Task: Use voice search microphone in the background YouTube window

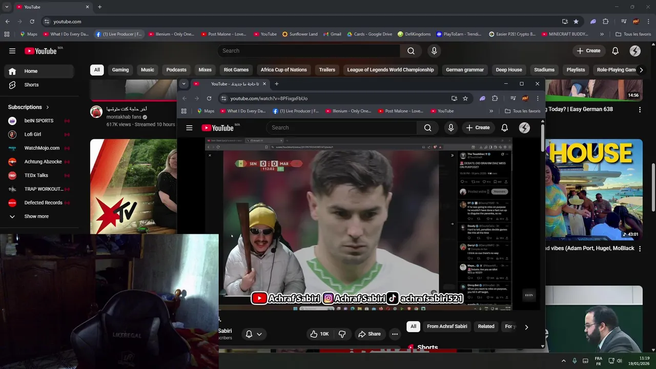Action: point(434,51)
